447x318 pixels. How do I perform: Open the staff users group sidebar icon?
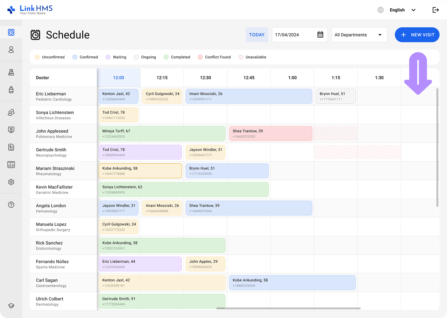point(11,113)
